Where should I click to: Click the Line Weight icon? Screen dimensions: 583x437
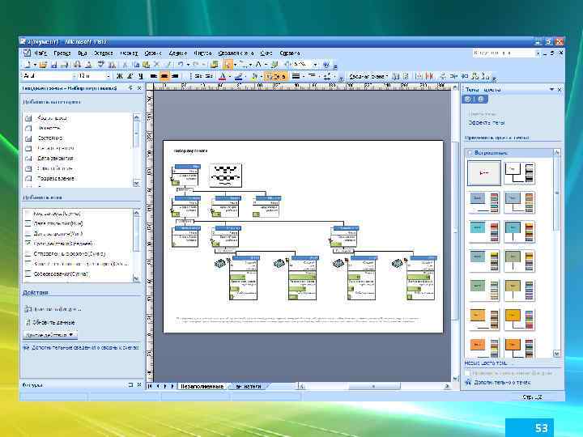296,76
